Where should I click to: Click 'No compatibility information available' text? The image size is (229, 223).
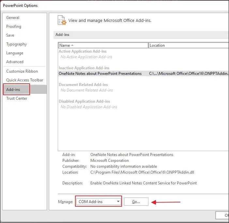click(x=124, y=166)
